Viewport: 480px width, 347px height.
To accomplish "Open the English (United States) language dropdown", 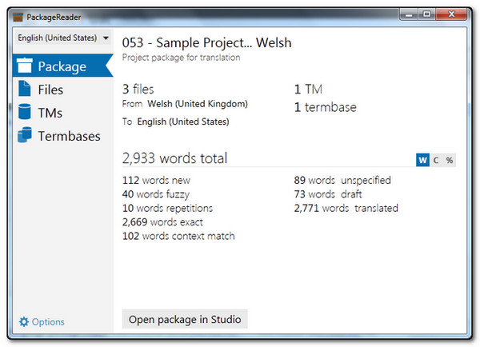I will pos(63,38).
